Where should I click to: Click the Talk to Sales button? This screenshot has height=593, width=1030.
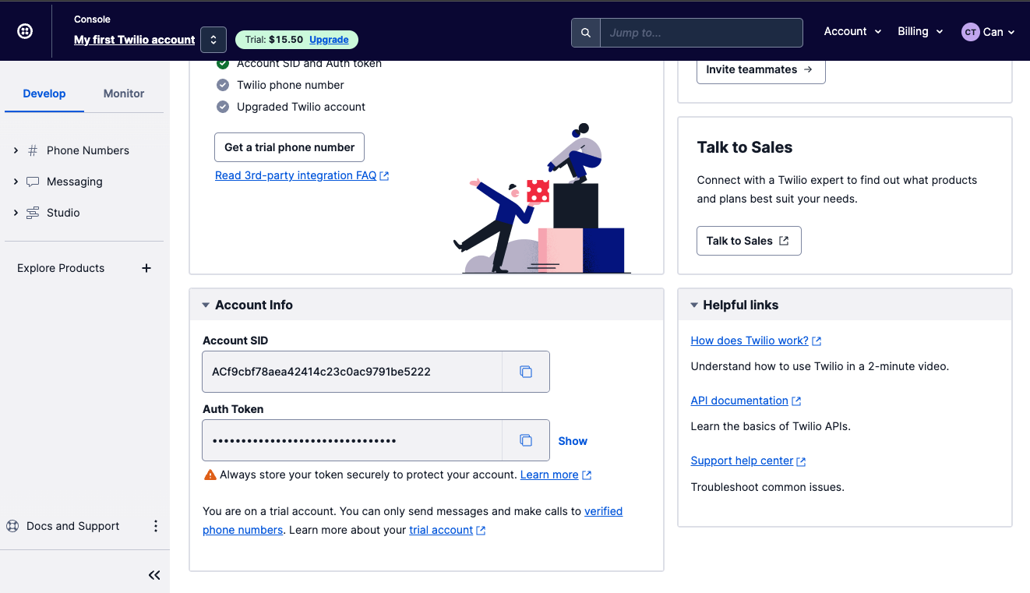pyautogui.click(x=749, y=241)
